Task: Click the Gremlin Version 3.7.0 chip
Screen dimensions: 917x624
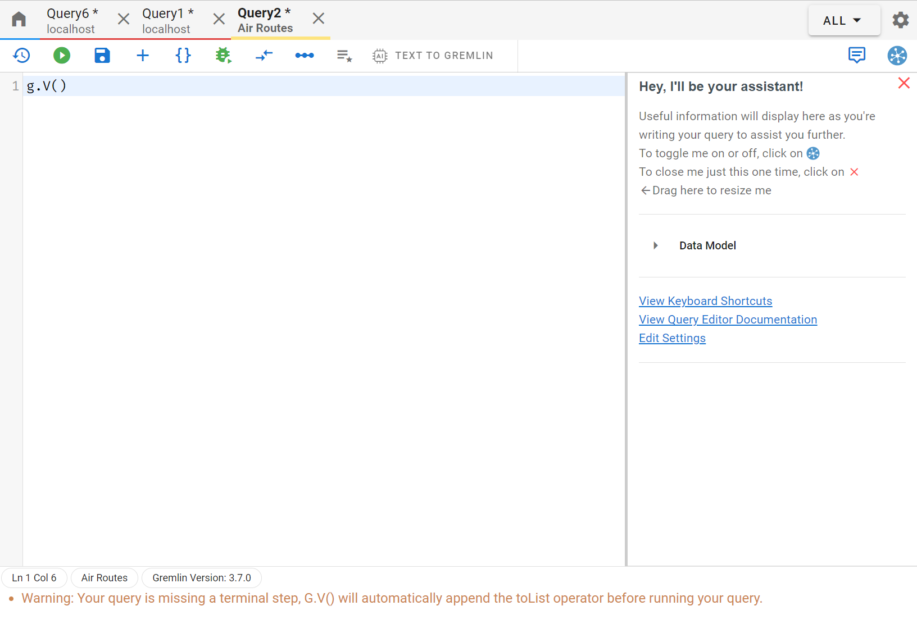Action: click(202, 578)
